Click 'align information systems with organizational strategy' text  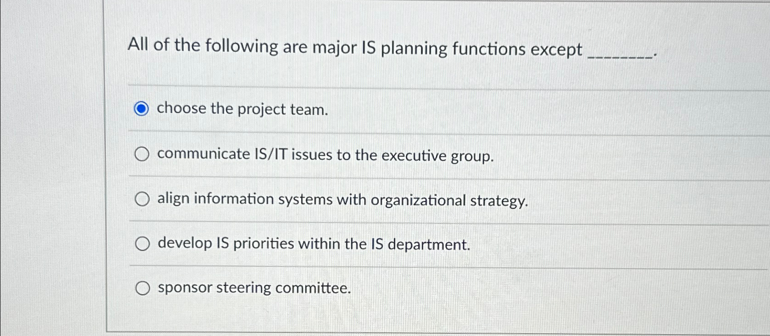342,199
